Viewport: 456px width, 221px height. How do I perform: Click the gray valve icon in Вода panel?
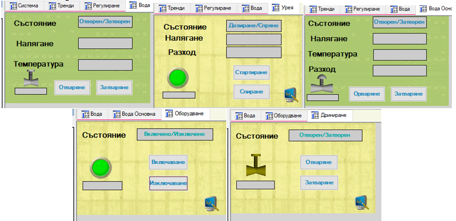pyautogui.click(x=31, y=78)
